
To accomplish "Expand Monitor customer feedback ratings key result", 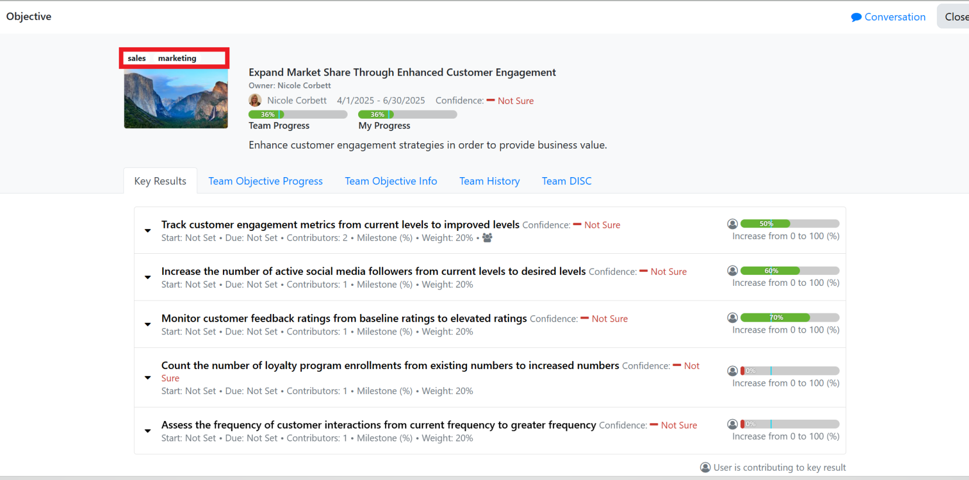I will [x=148, y=324].
